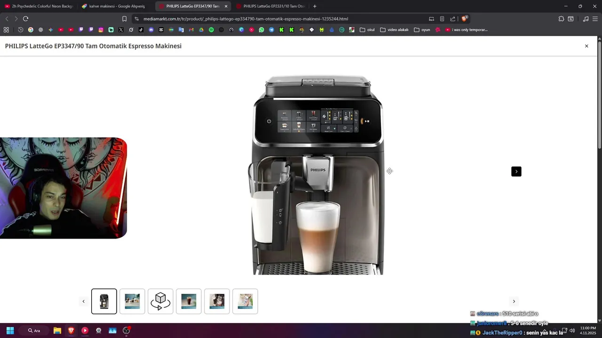Open the Google bookmark icon

tap(31, 30)
